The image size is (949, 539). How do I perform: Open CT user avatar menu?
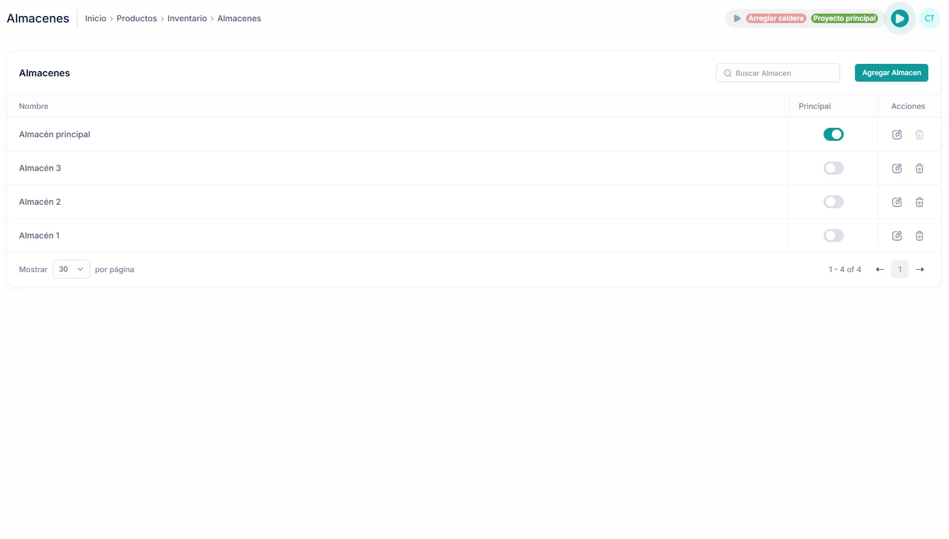[929, 18]
